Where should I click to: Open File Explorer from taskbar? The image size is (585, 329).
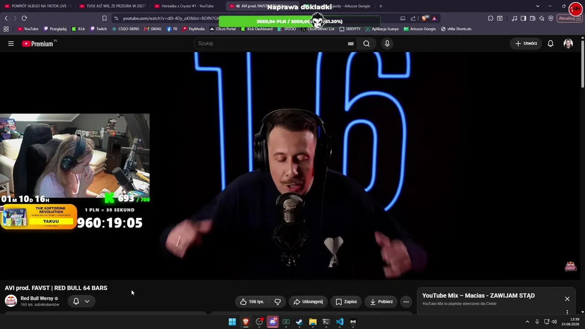(313, 322)
